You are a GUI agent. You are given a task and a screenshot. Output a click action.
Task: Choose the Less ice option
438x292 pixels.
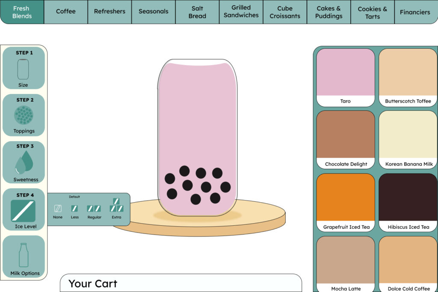coord(74,209)
